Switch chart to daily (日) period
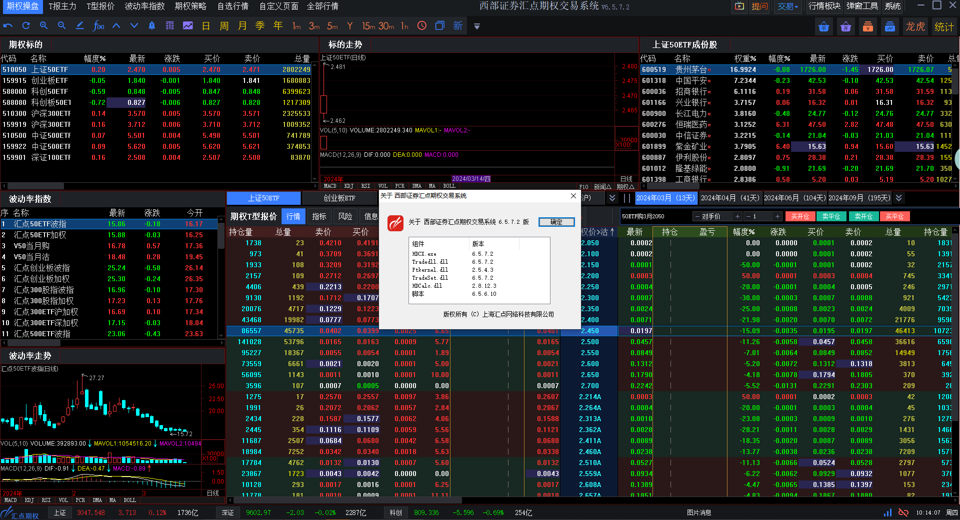Viewport: 960px width, 520px height. (206, 26)
